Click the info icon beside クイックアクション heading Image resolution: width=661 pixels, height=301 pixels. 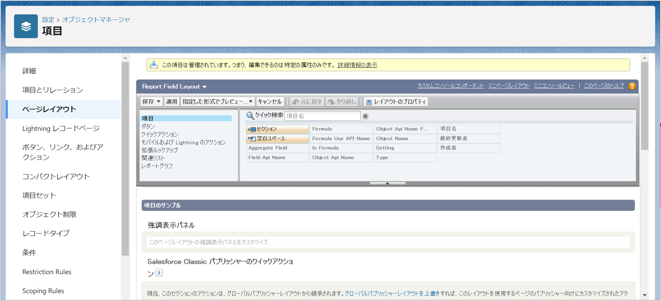tap(159, 273)
